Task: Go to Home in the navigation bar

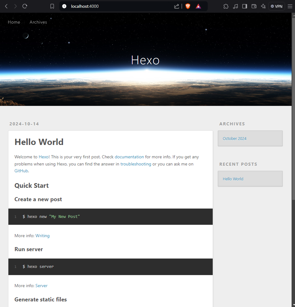Action: tap(14, 22)
